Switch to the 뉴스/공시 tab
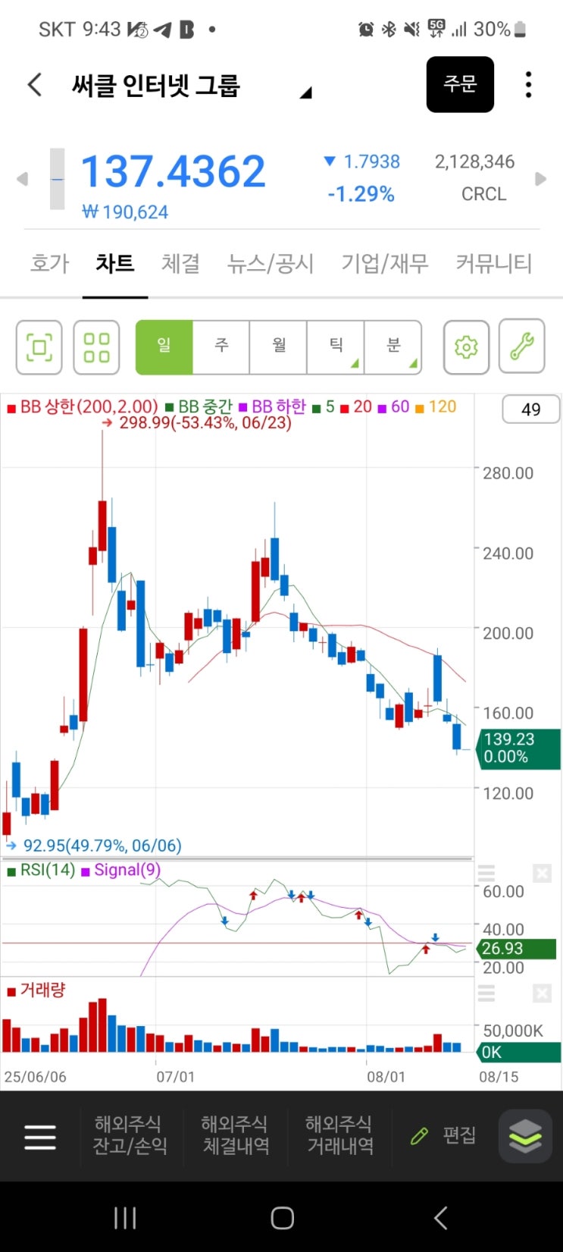563x1252 pixels. point(271,263)
